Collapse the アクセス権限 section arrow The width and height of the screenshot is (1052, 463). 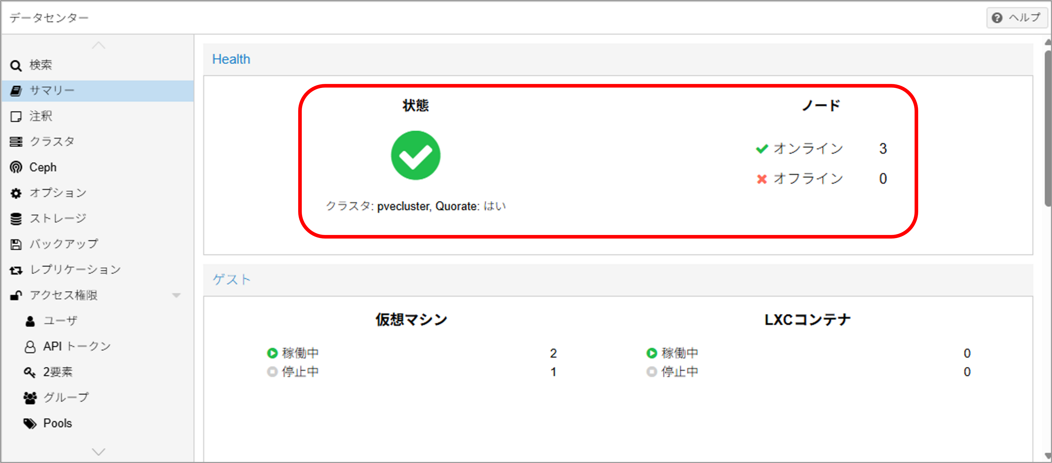click(176, 295)
